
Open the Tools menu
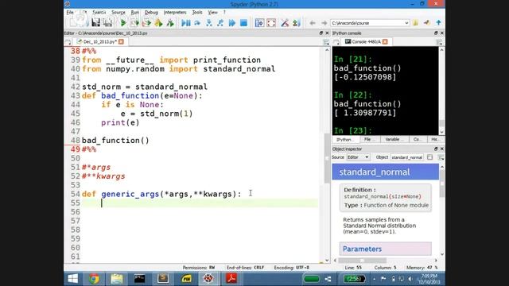[197, 13]
